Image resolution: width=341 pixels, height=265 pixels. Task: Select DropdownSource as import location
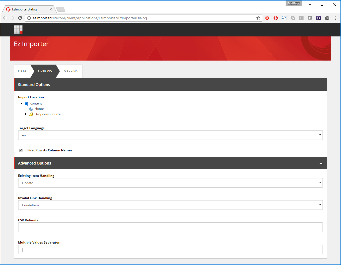tap(48, 114)
